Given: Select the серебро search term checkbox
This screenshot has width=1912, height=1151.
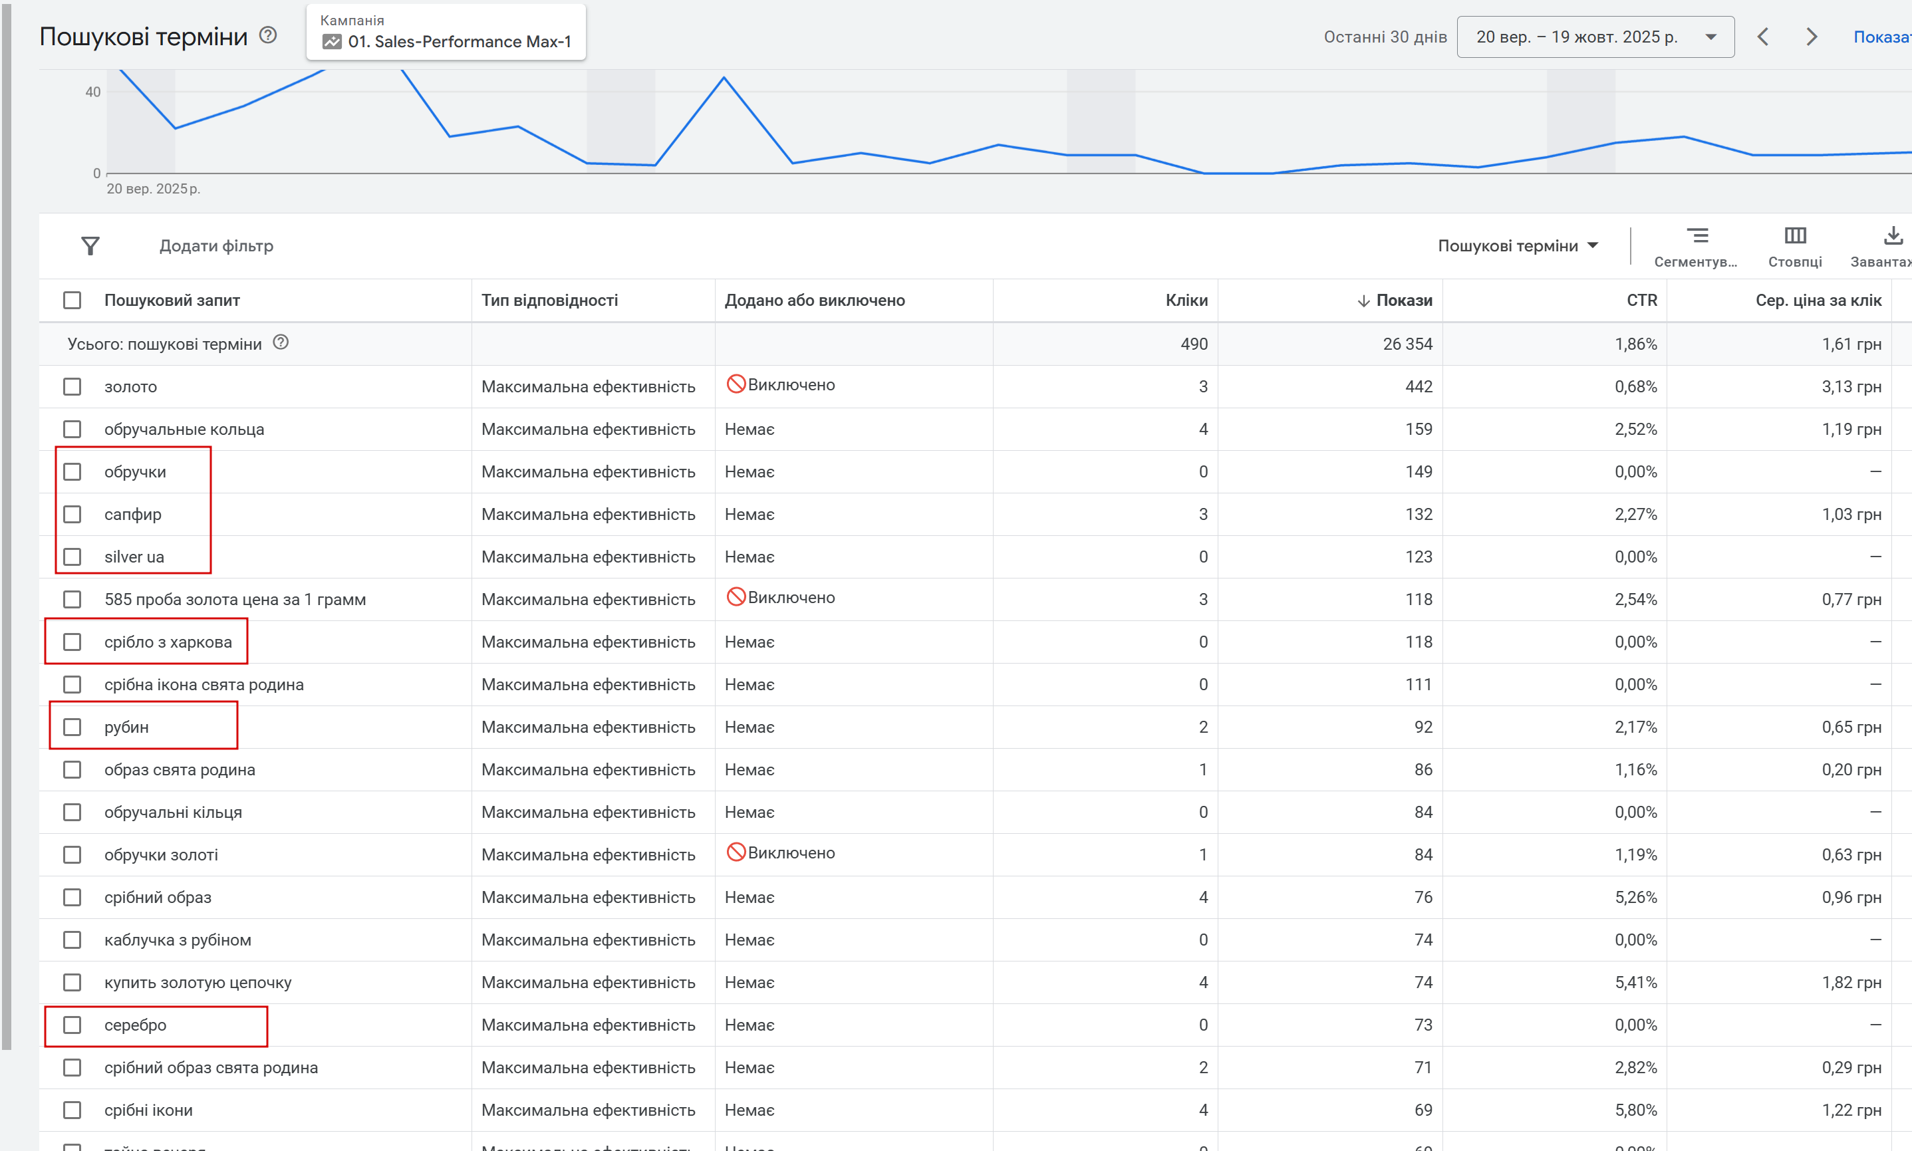Looking at the screenshot, I should pos(72,1025).
